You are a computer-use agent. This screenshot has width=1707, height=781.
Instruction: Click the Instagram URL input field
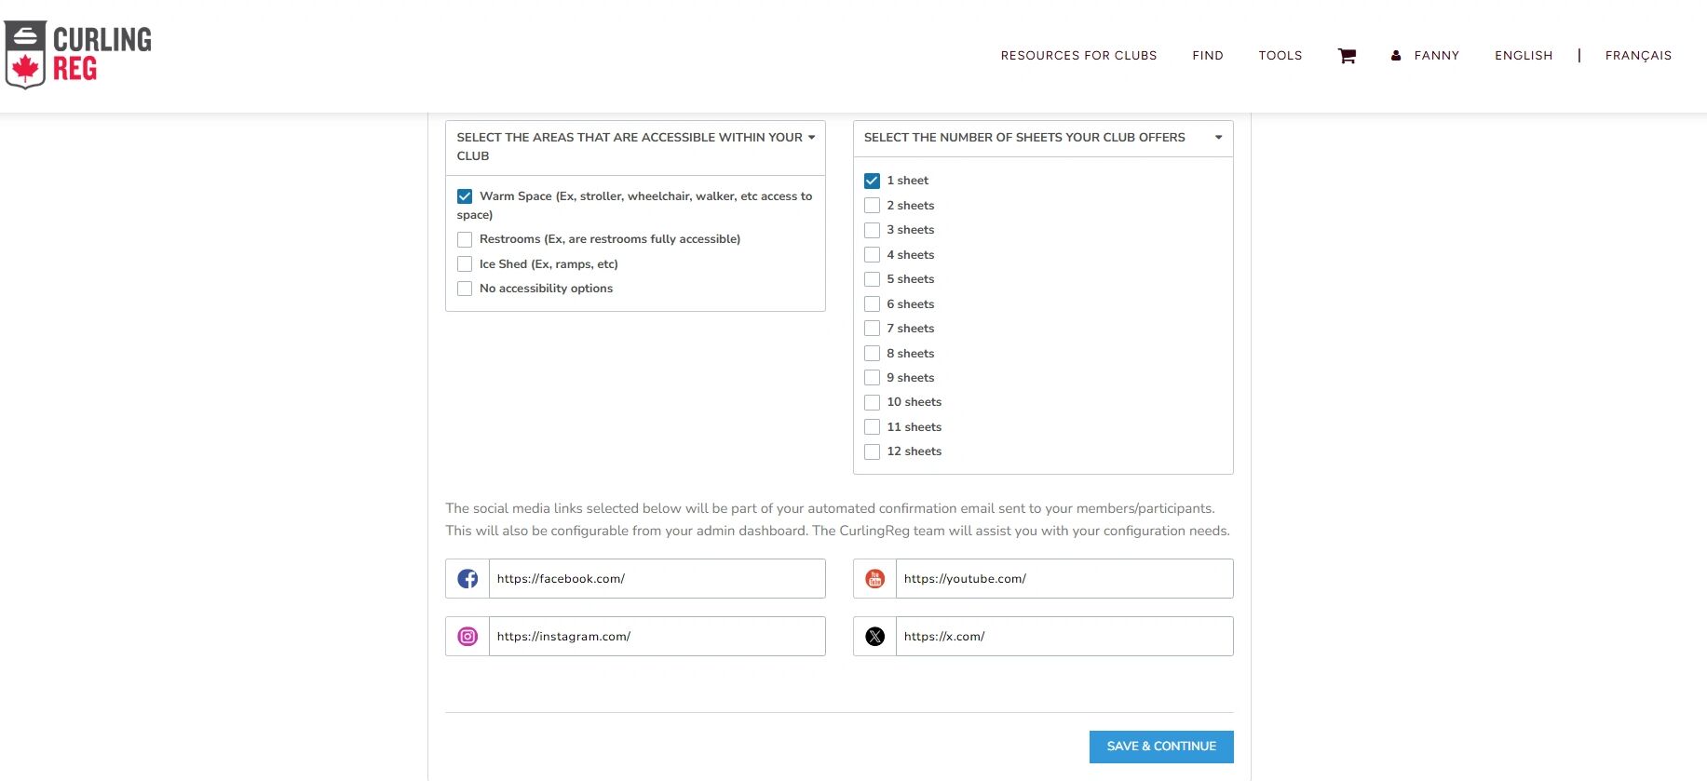pyautogui.click(x=657, y=637)
